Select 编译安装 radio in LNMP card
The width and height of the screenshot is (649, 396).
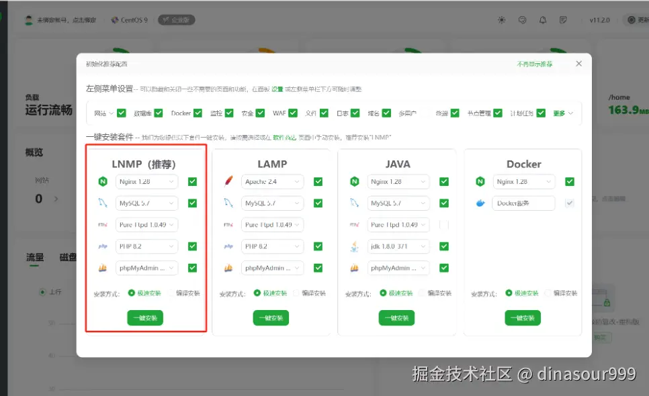(x=171, y=293)
